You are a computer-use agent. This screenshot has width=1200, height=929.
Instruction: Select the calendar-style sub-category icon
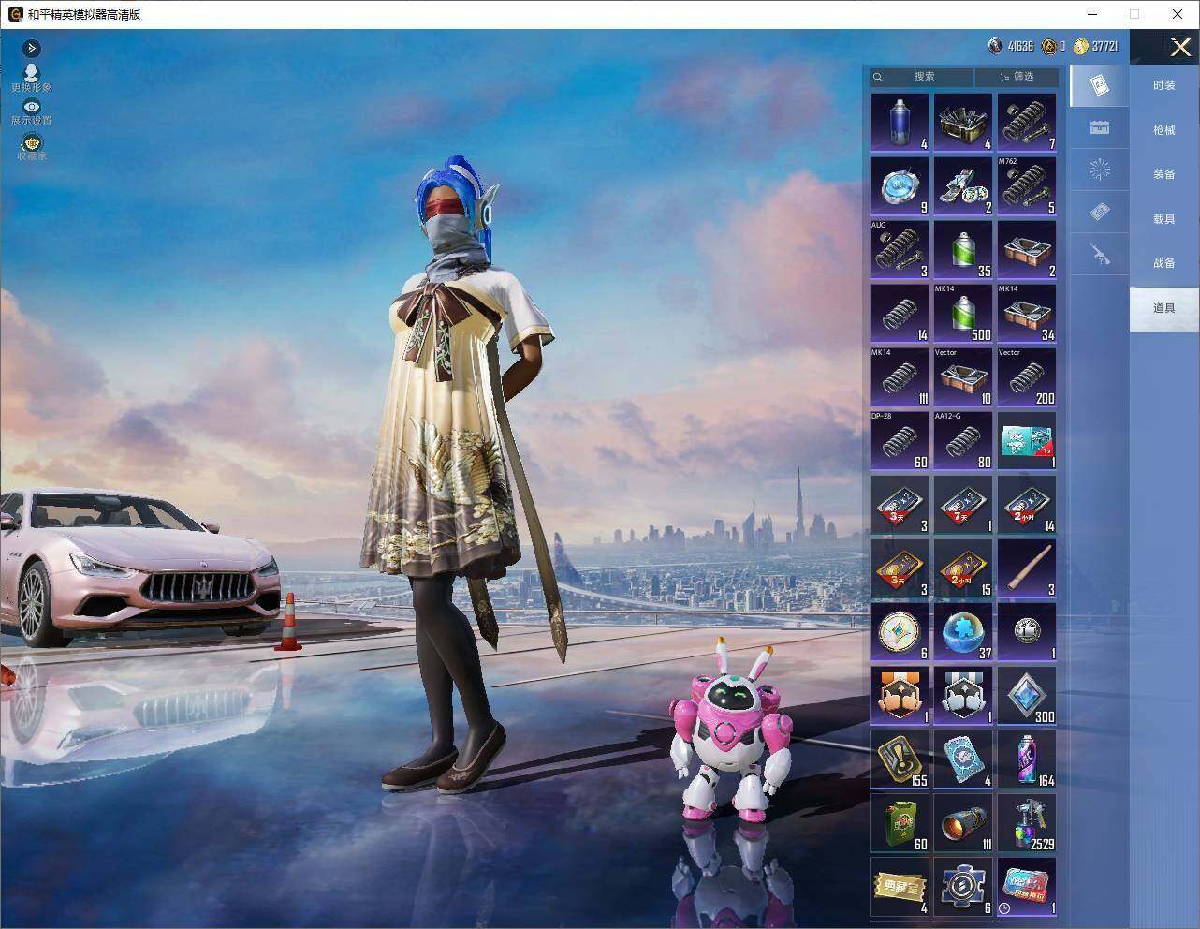click(1100, 127)
